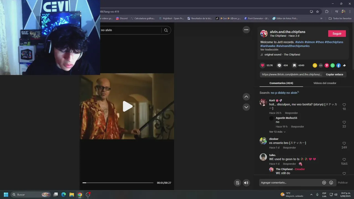Open search suggestion 'no p diddy no alvin'

285,93
